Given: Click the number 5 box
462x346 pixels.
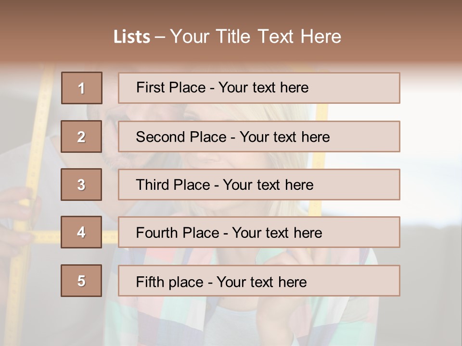Looking at the screenshot, I should point(81,281).
